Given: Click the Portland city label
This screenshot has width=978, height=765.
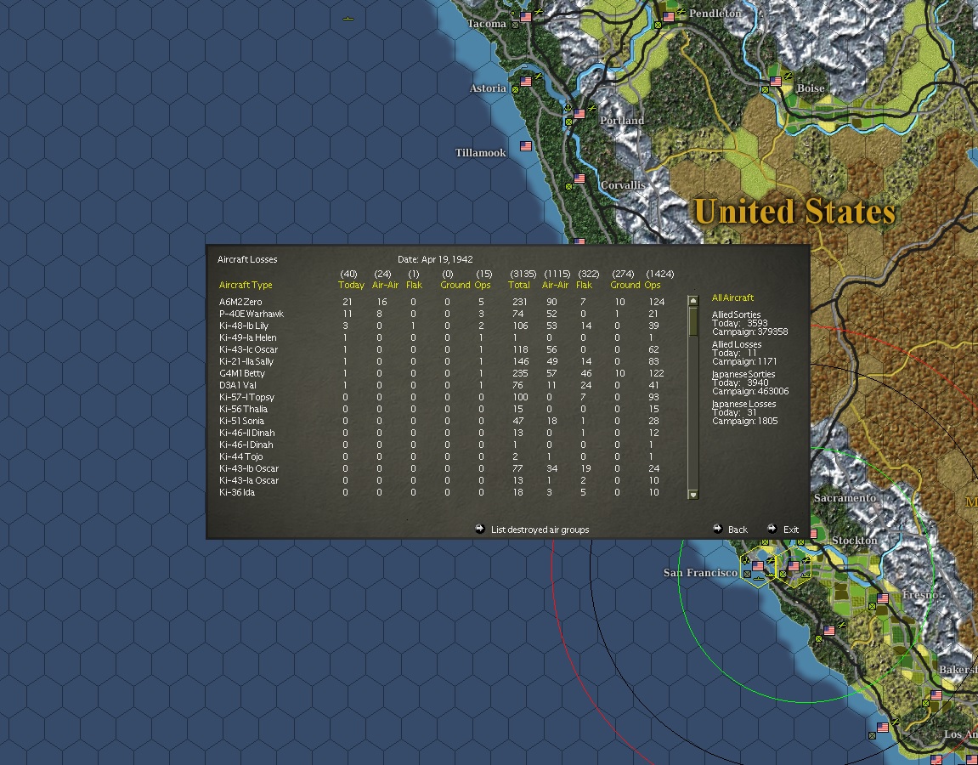Looking at the screenshot, I should 622,121.
